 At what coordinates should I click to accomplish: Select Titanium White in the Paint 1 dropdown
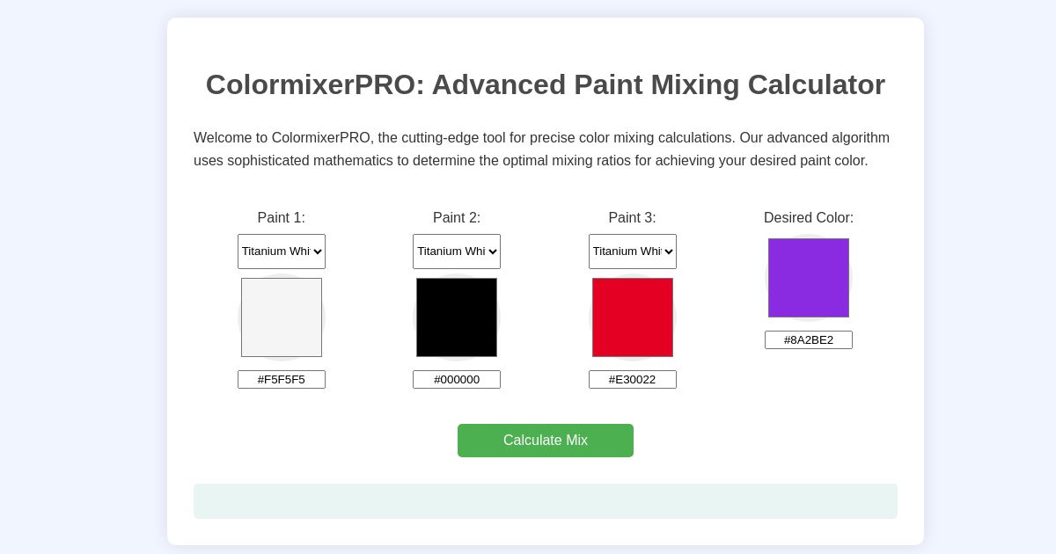tap(282, 251)
